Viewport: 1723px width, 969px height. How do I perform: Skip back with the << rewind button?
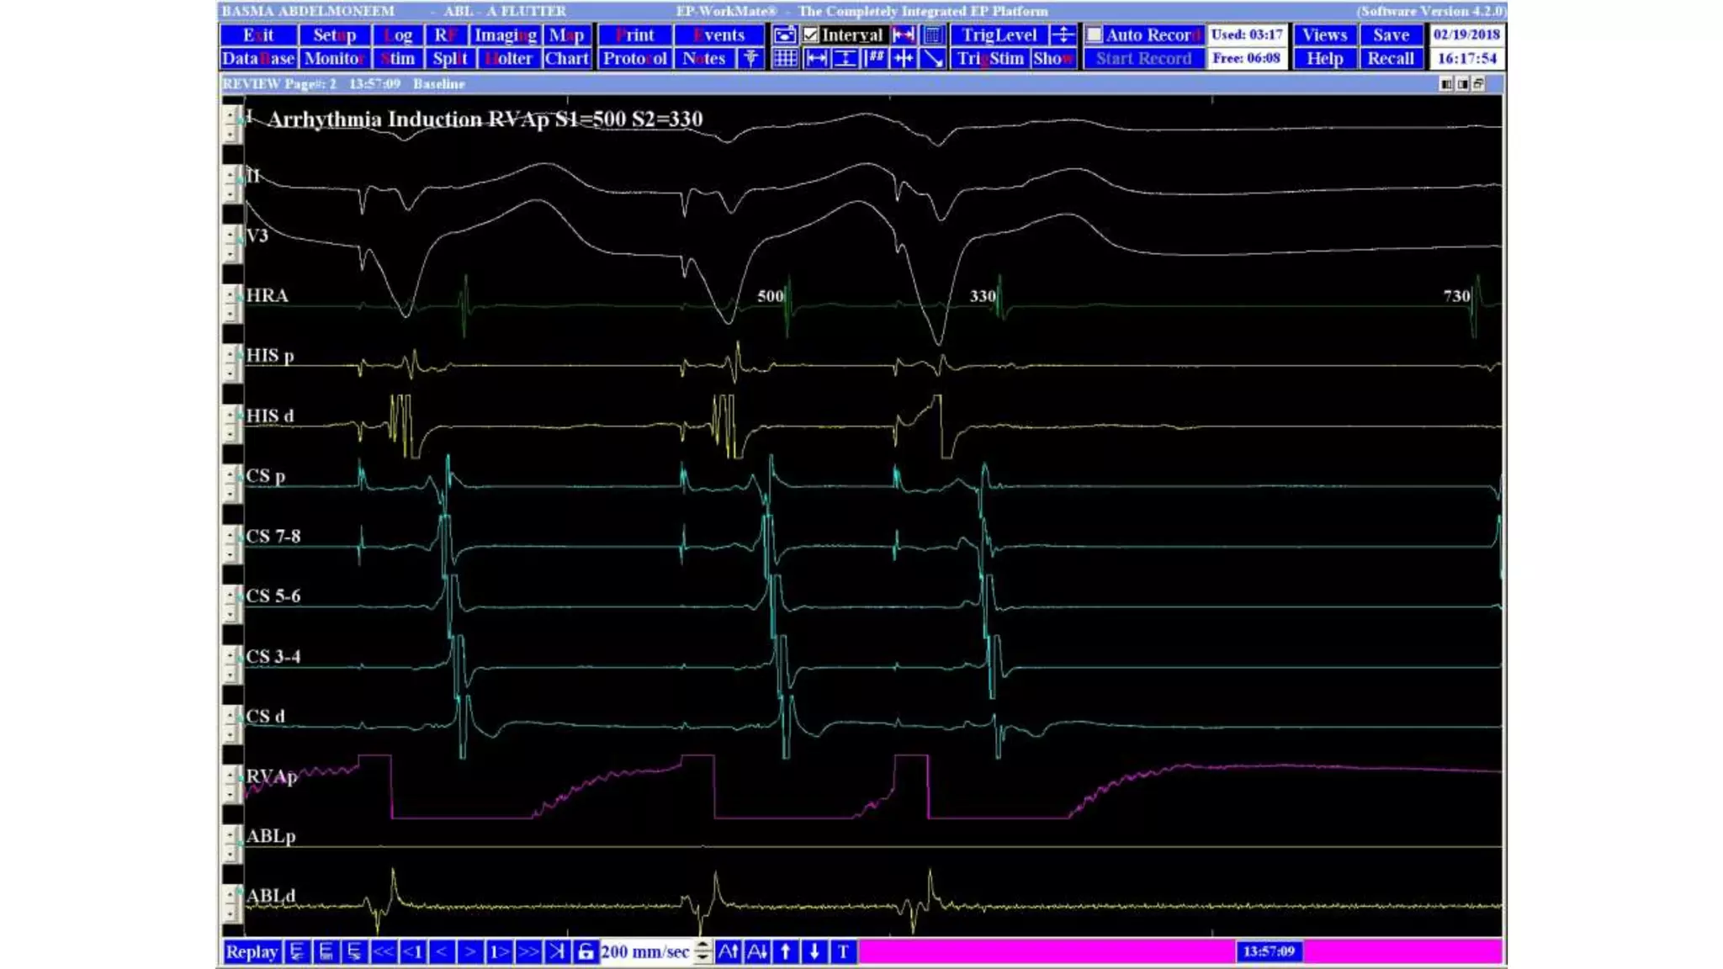[383, 952]
